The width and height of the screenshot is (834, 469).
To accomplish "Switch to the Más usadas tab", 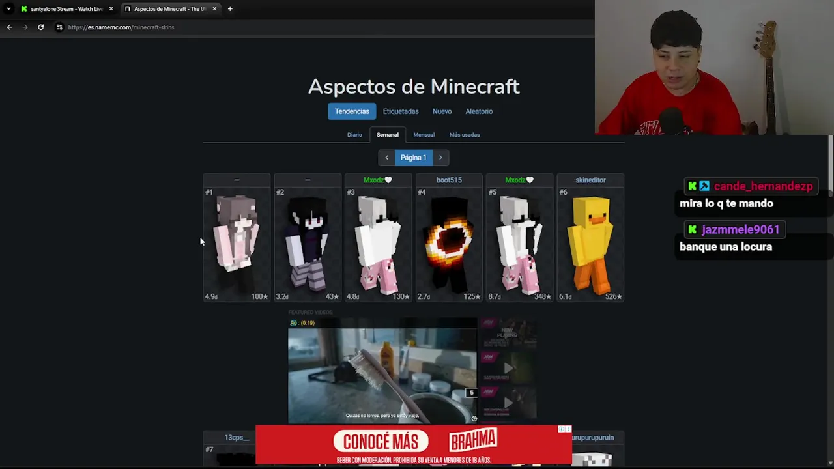I will (465, 135).
